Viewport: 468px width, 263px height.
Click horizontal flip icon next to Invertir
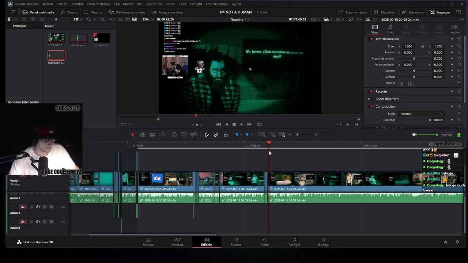click(x=401, y=83)
